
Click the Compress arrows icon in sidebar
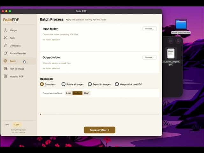pyautogui.click(x=5, y=46)
